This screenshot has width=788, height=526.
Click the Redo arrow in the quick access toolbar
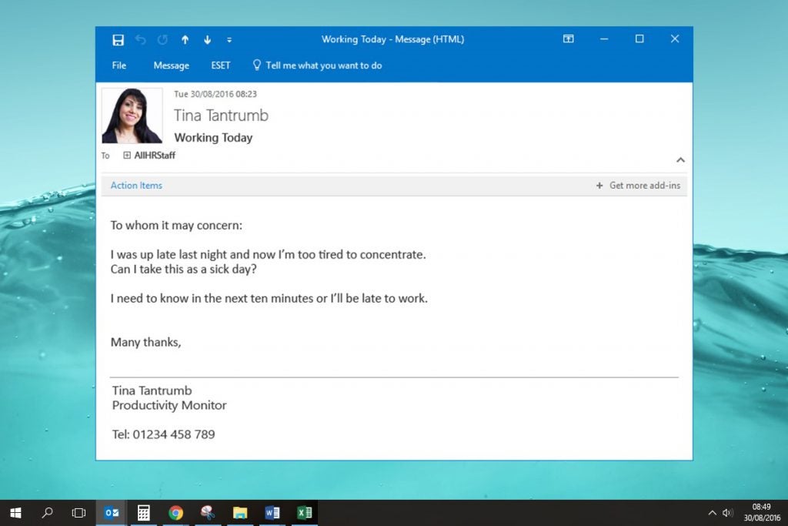[x=162, y=40]
